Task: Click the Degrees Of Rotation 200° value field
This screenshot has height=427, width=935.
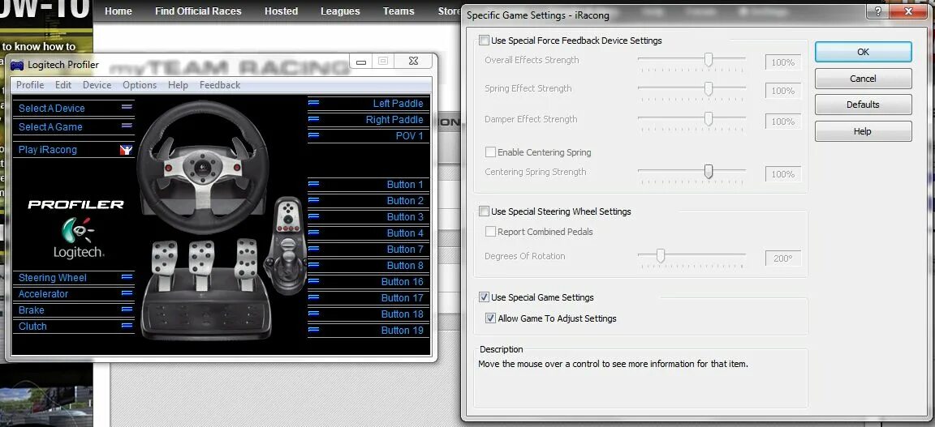Action: [783, 258]
